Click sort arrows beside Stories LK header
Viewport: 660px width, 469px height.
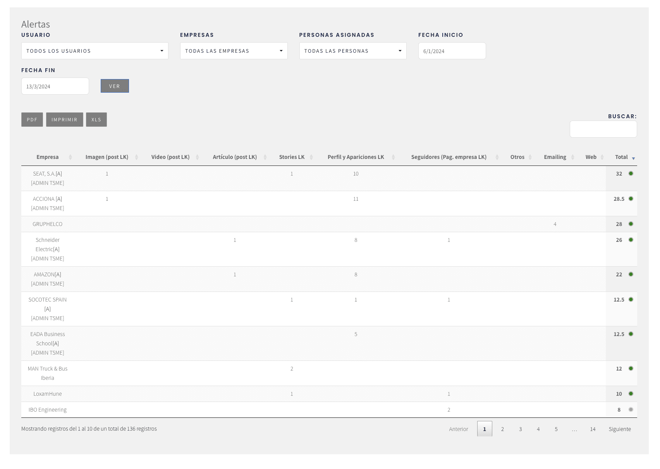click(311, 157)
